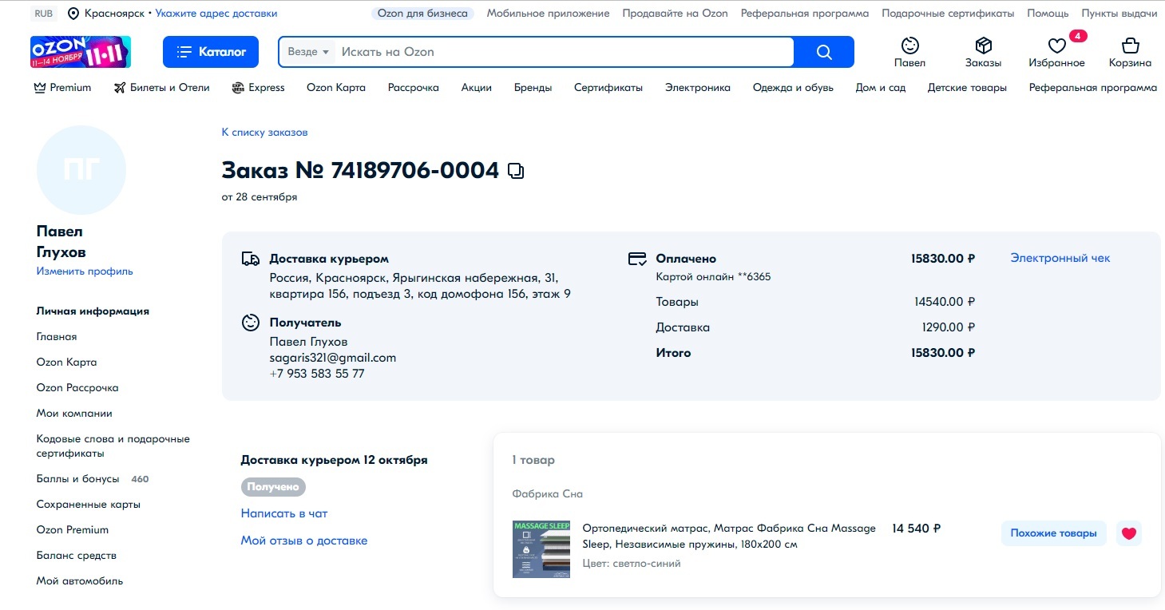
Task: Open Реферальная программа in top bar
Action: click(x=805, y=14)
